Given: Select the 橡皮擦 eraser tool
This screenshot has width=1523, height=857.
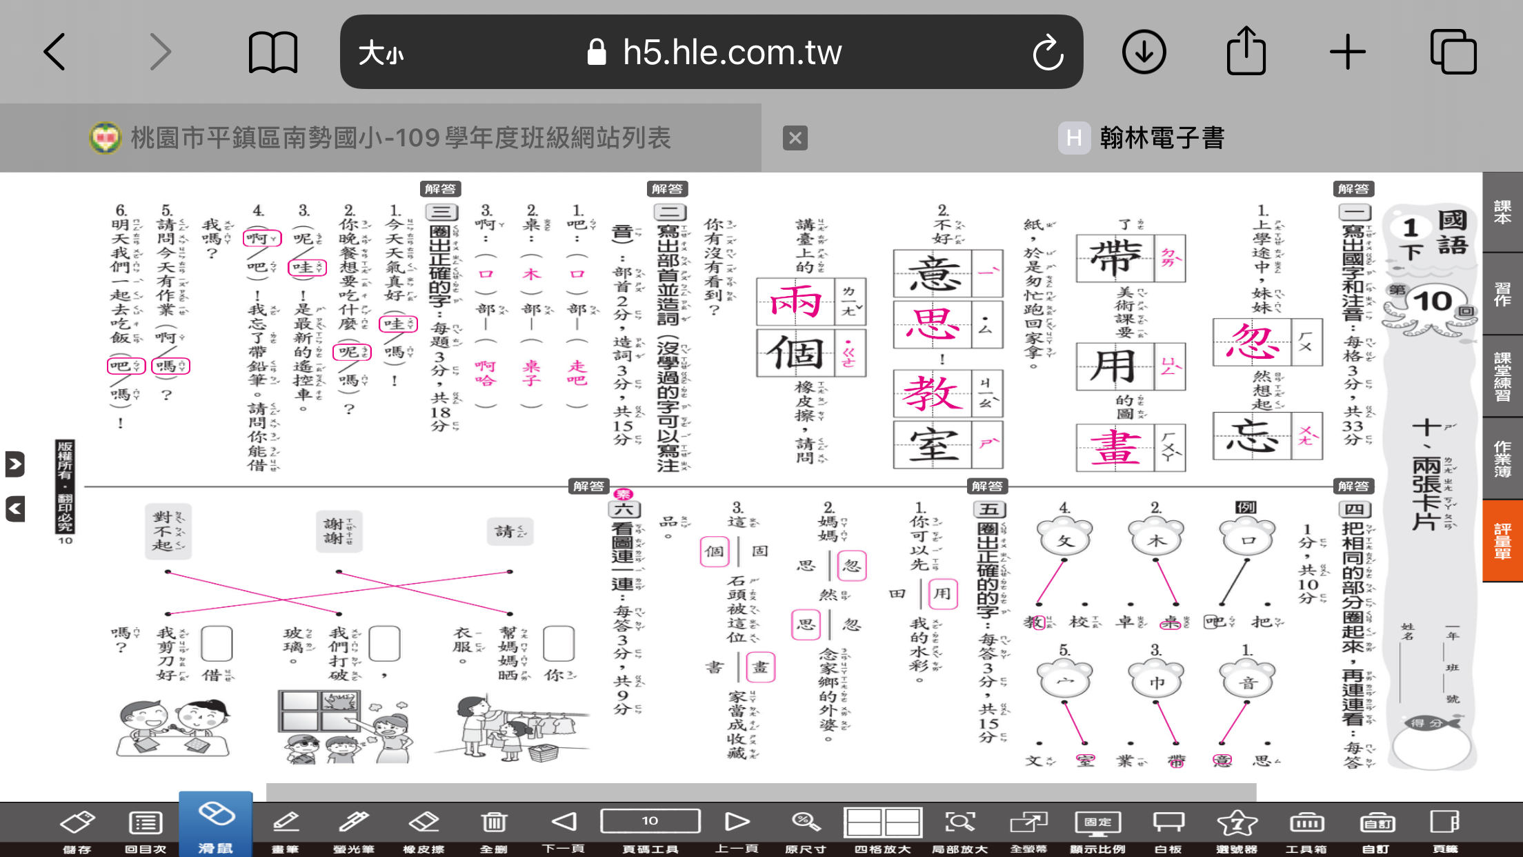Looking at the screenshot, I should [424, 830].
